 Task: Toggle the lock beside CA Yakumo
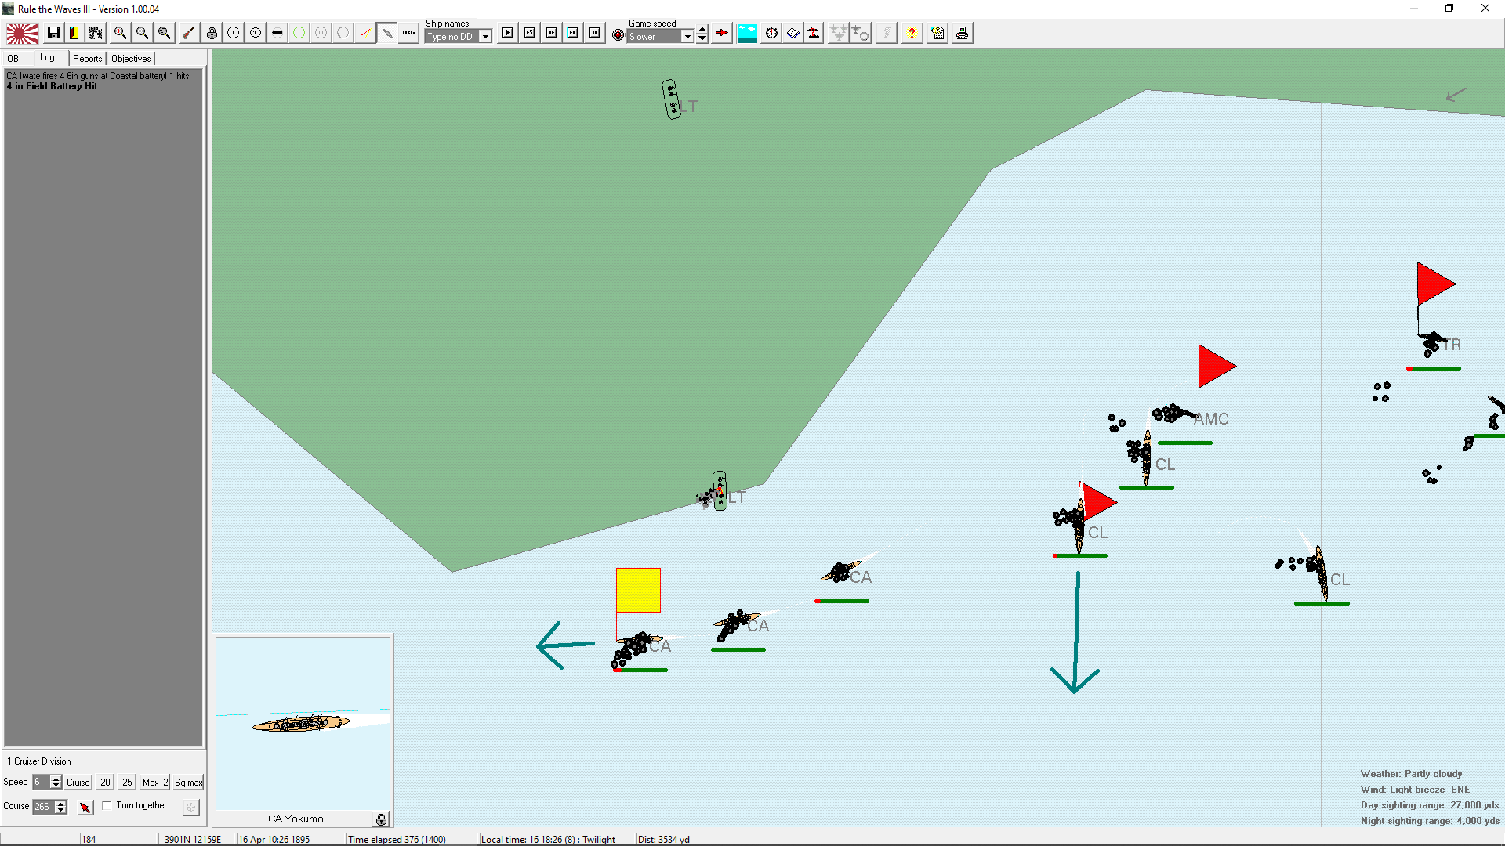(381, 819)
